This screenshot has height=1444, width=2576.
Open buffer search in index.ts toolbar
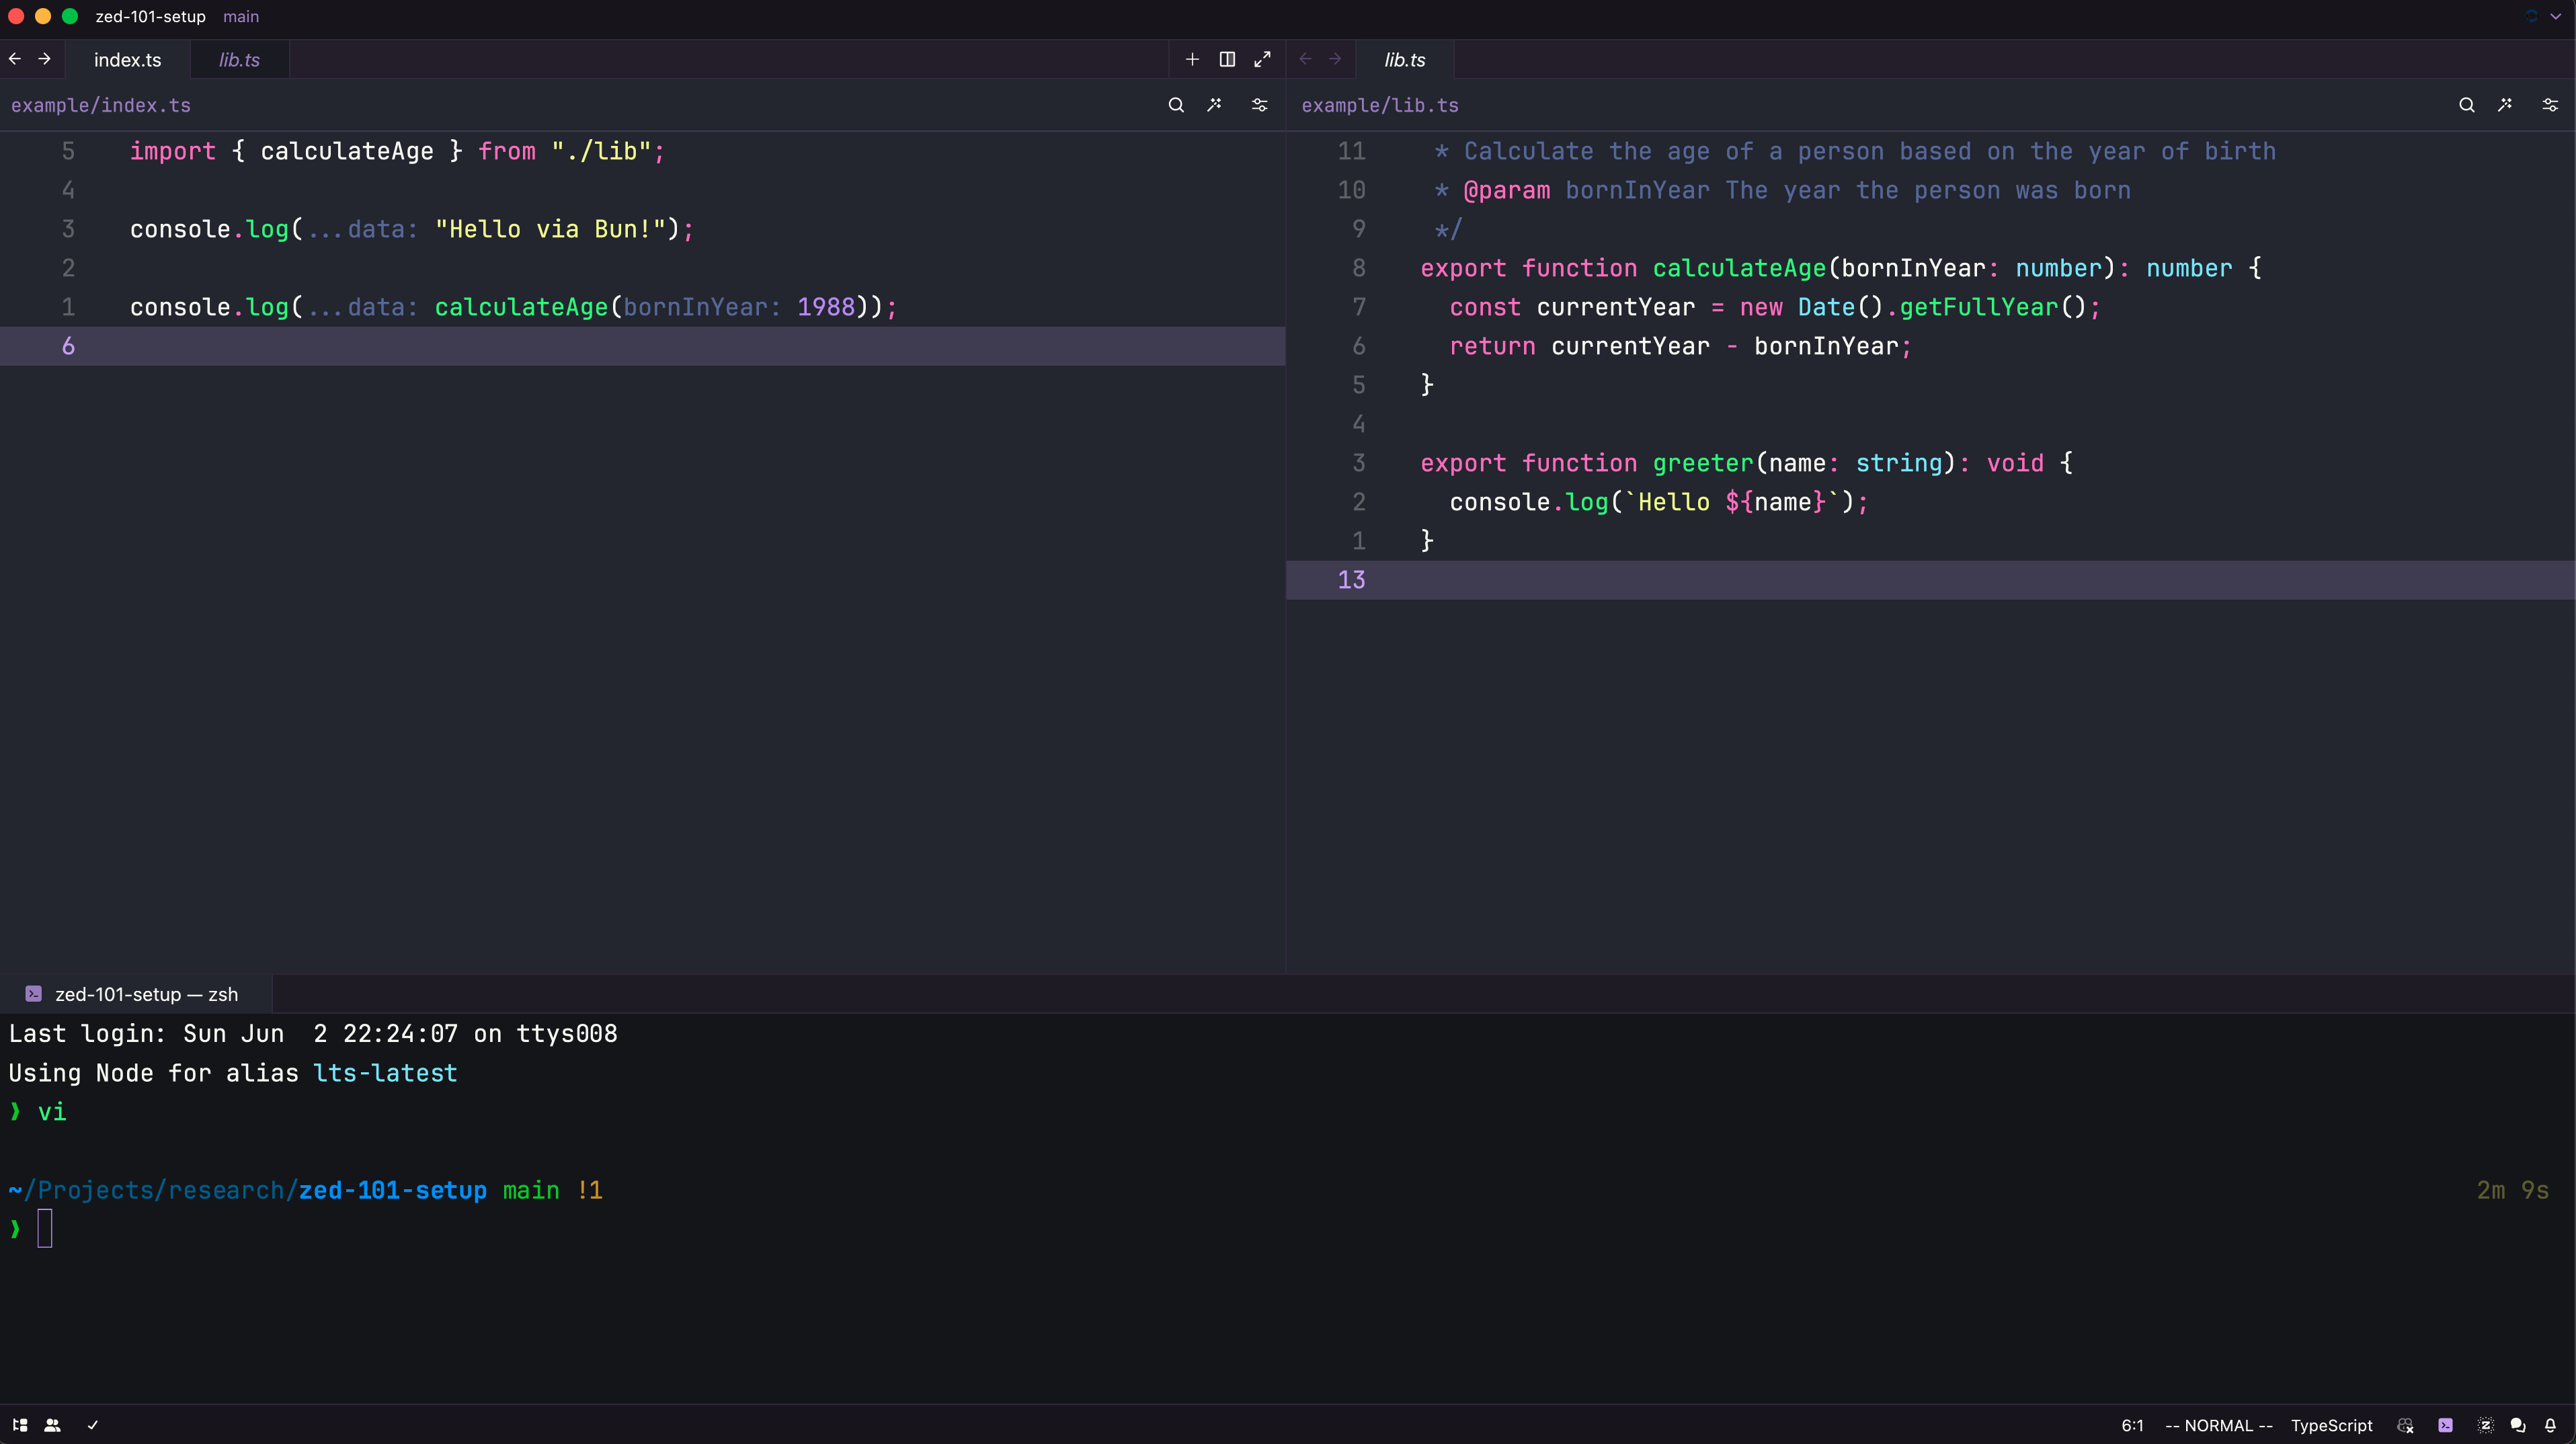[x=1176, y=105]
